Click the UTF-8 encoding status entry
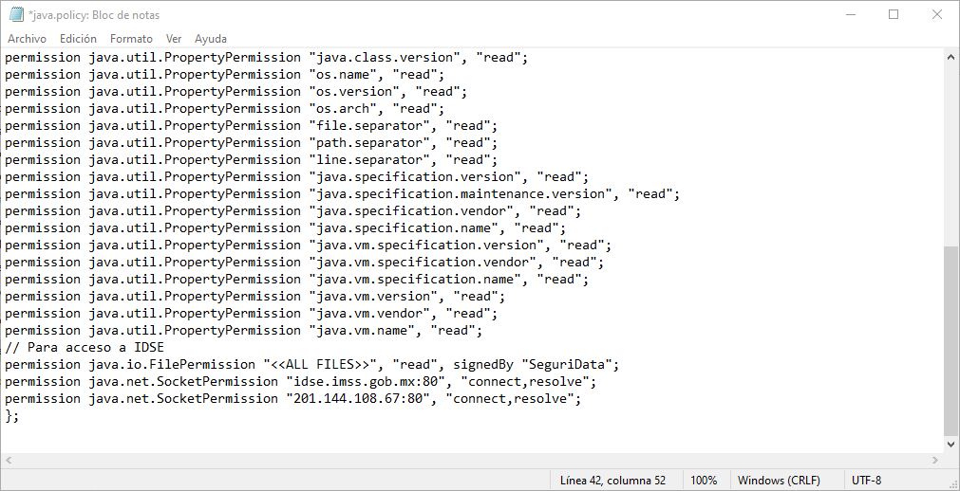960x491 pixels. (x=866, y=480)
